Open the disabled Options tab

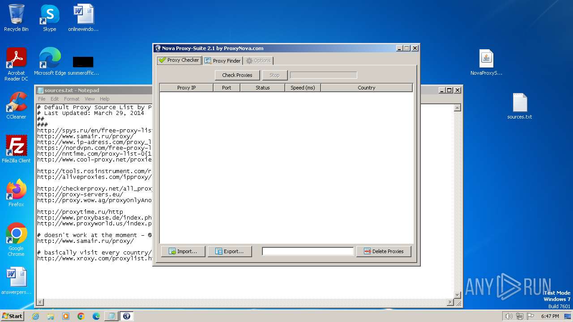point(258,60)
